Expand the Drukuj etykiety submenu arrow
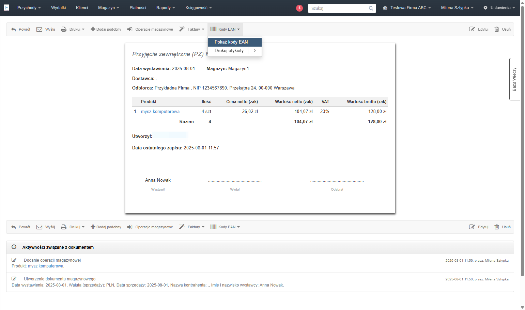 tap(255, 51)
